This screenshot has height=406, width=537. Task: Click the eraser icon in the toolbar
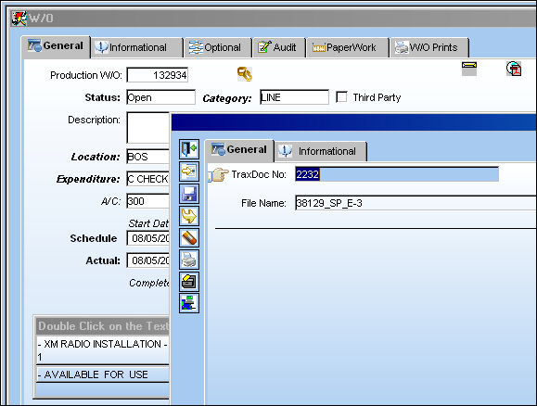tap(189, 237)
